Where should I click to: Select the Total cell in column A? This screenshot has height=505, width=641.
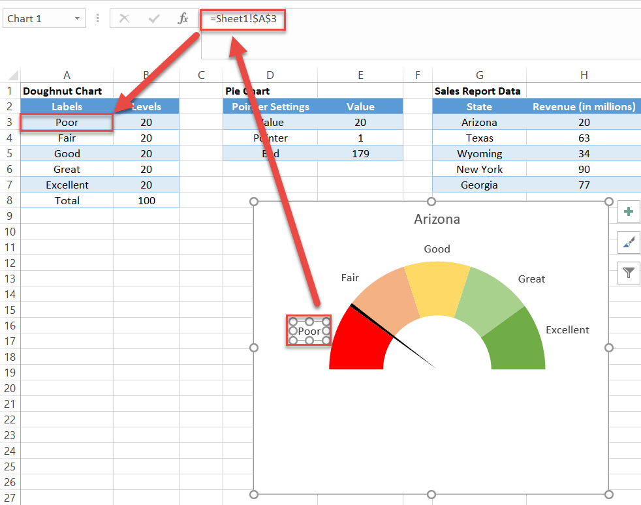[x=67, y=200]
